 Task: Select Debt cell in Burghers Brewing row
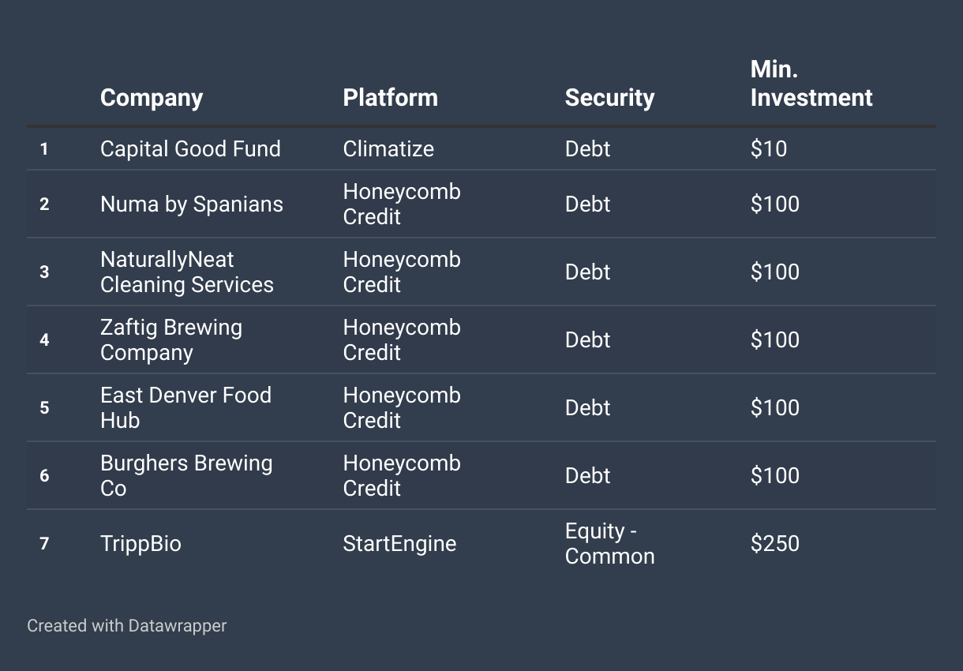588,476
